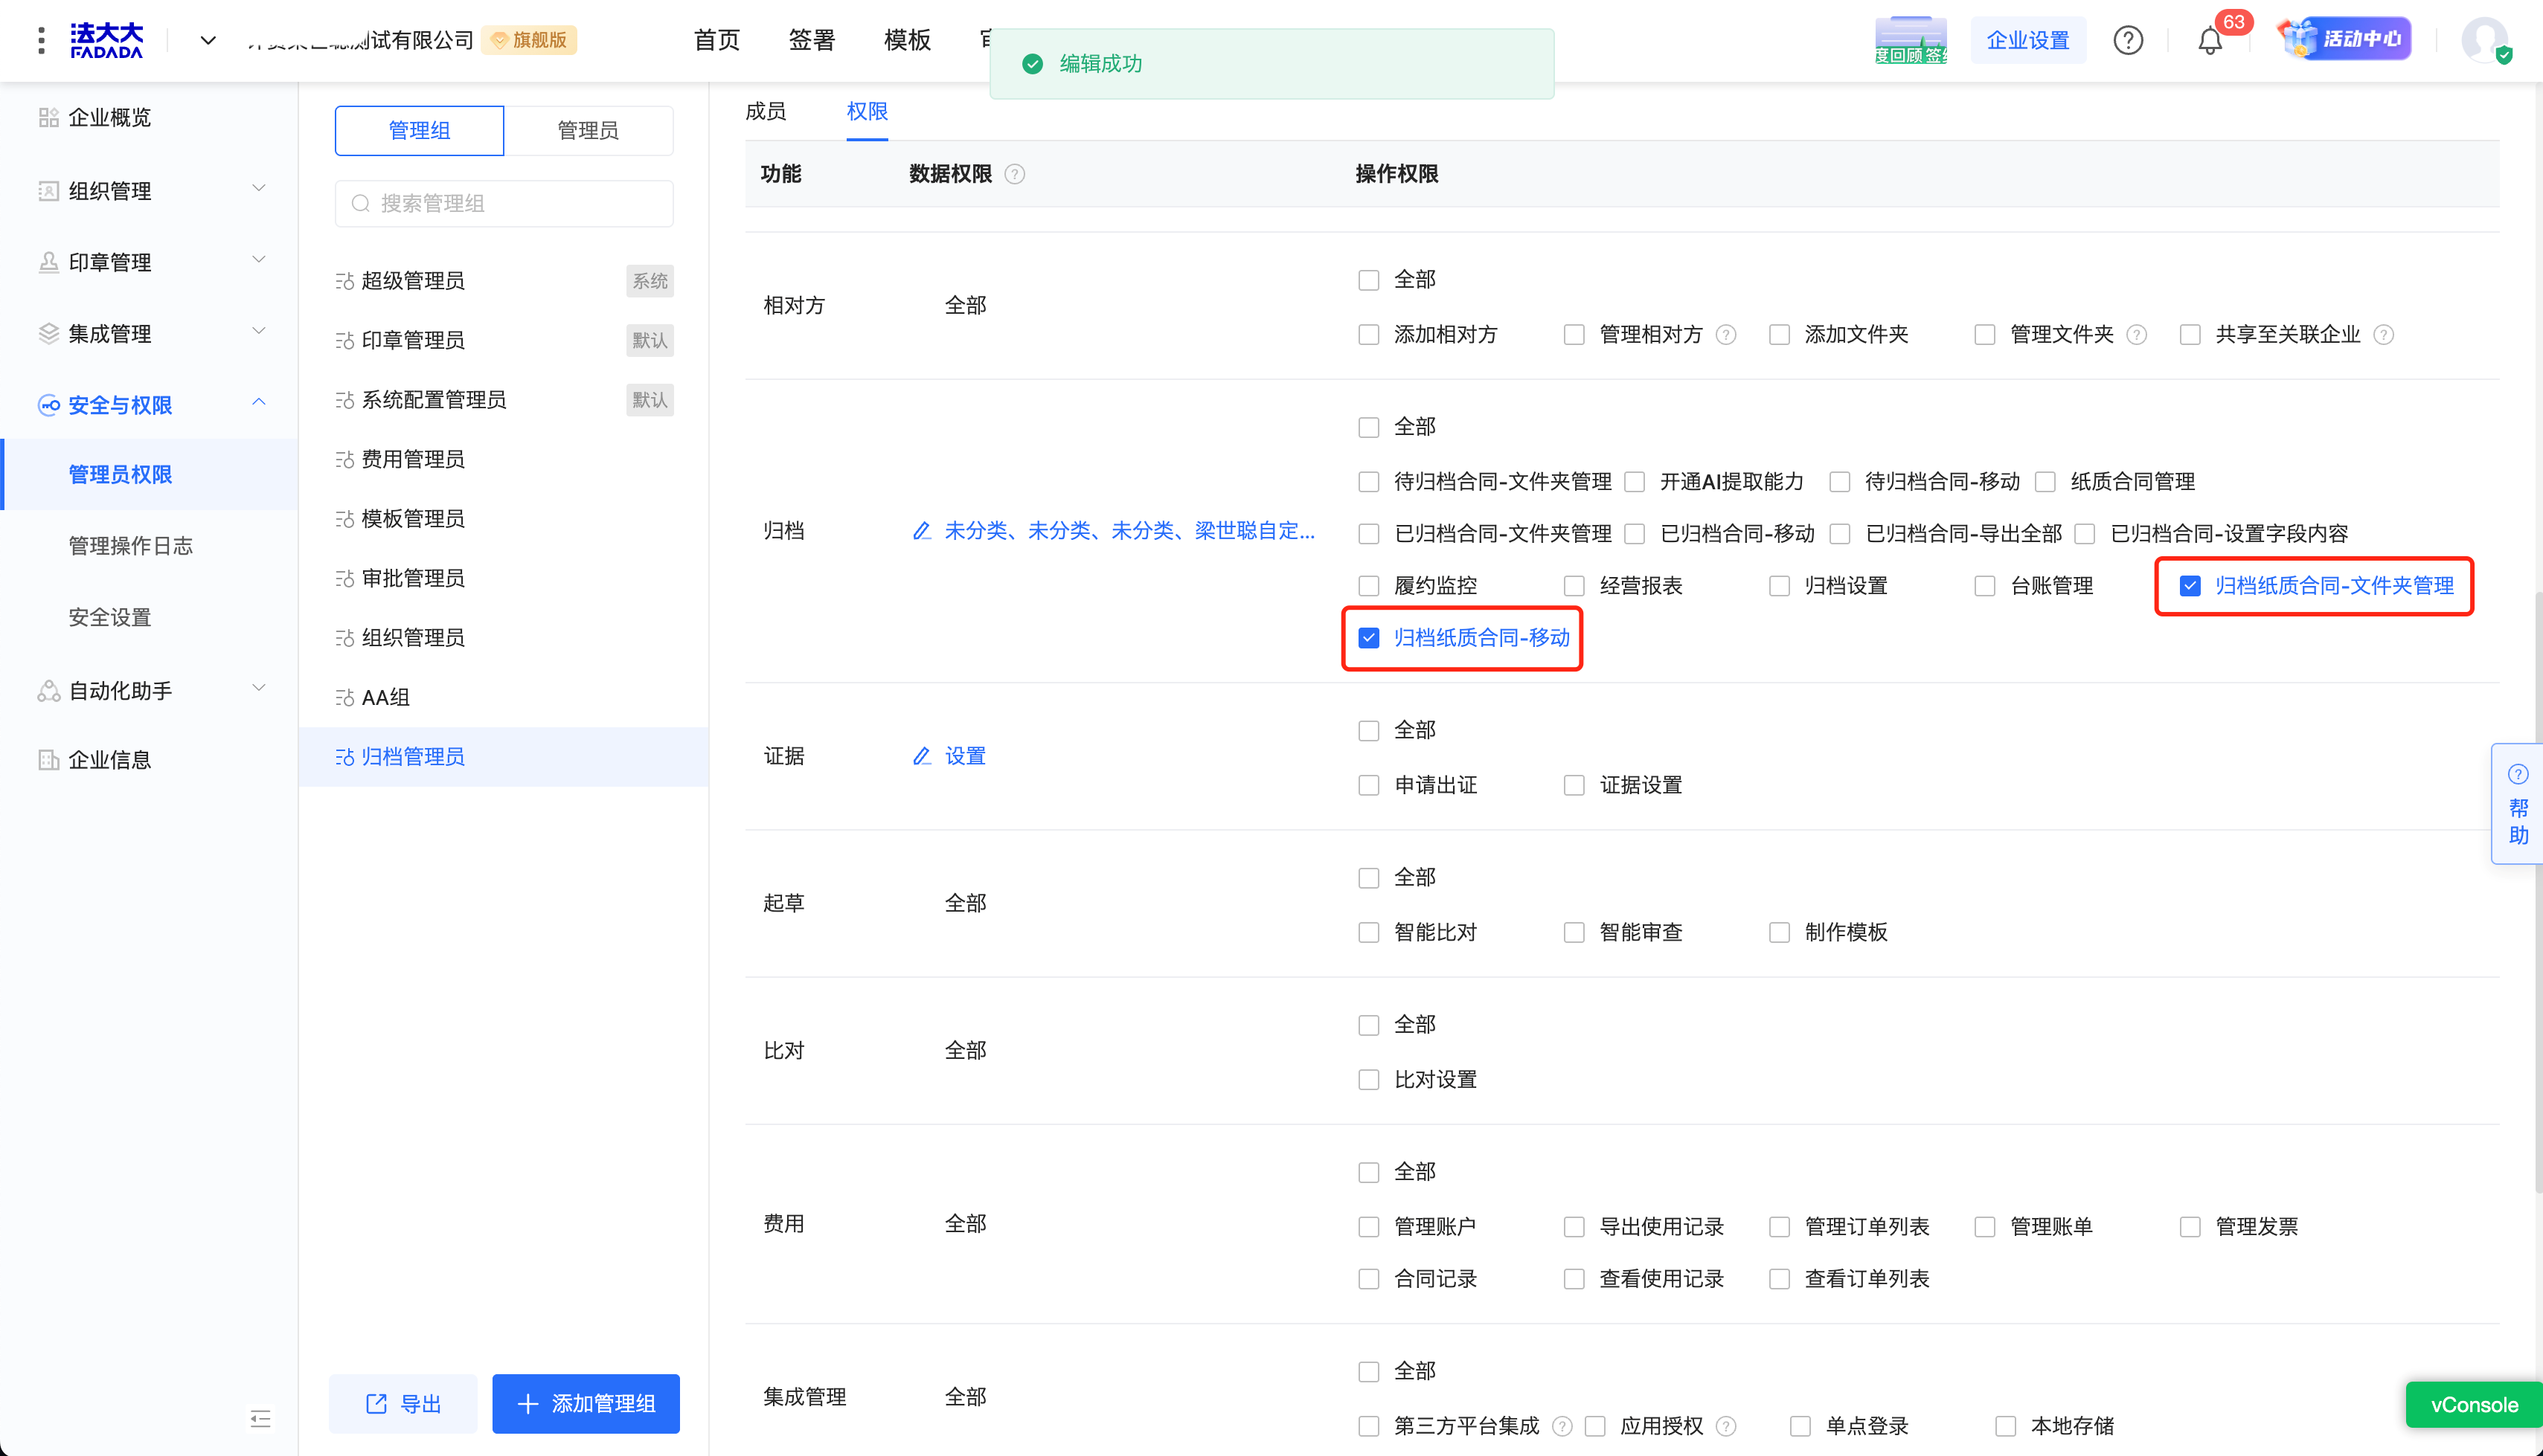This screenshot has width=2543, height=1456.
Task: Click the pencil icon next to 设置 in 证据 row
Action: tap(921, 756)
